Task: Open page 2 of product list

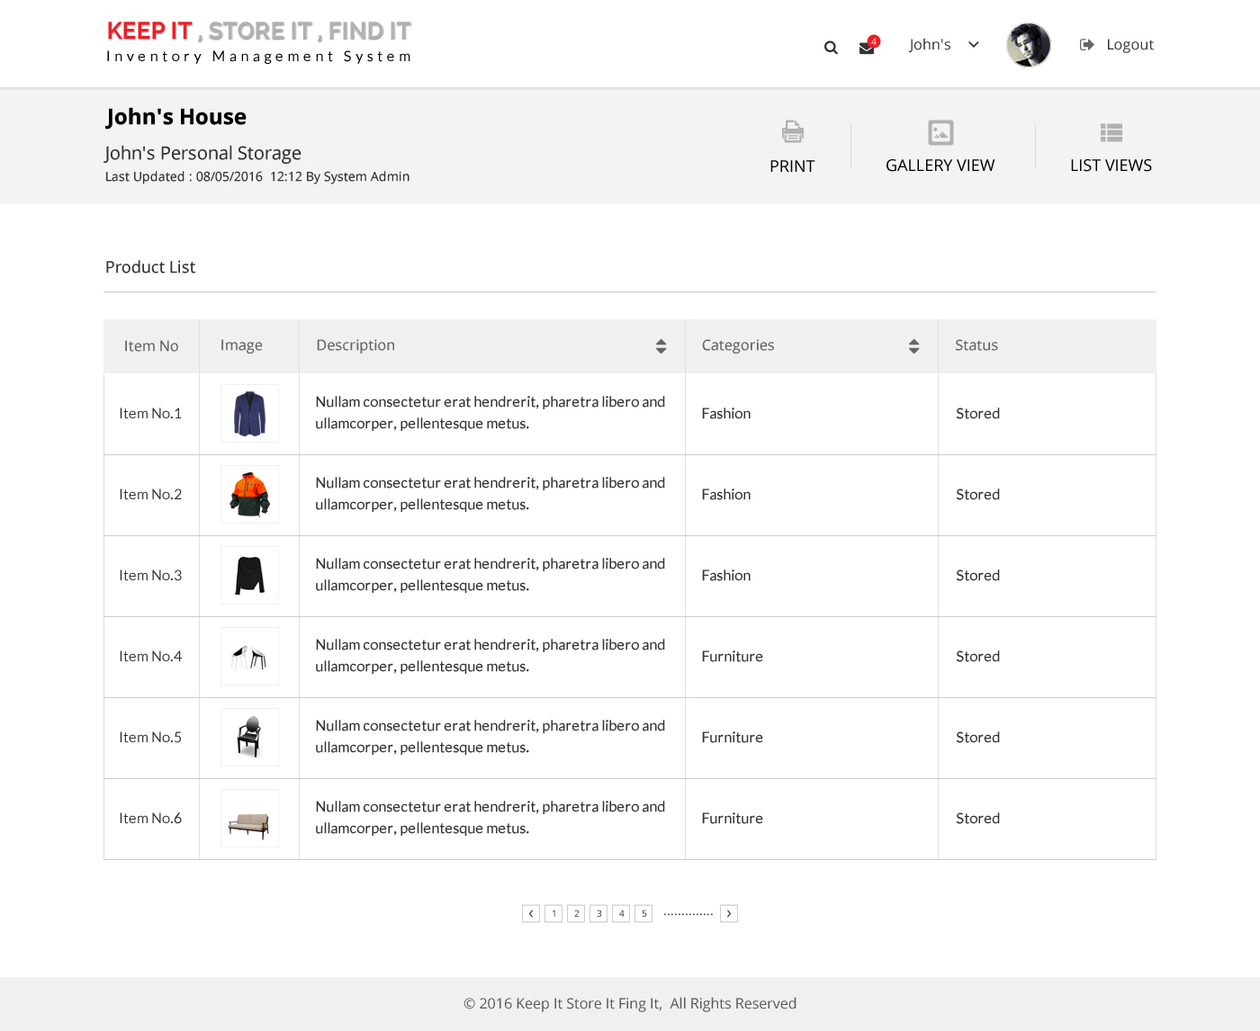Action: [576, 913]
